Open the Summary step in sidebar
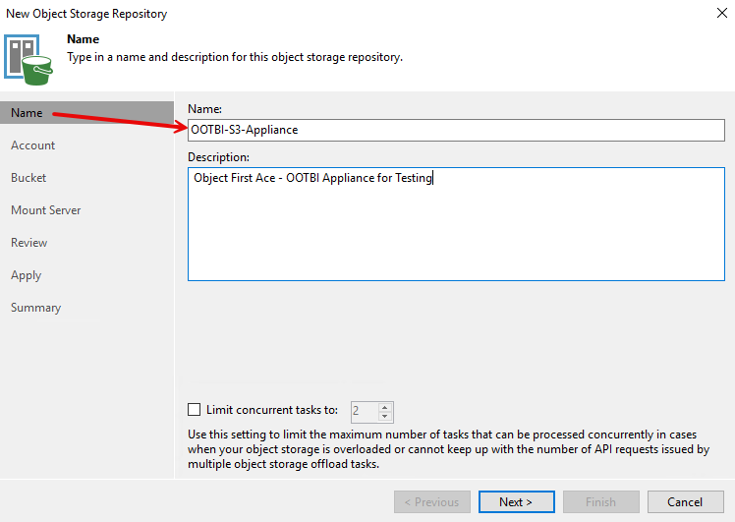The width and height of the screenshot is (735, 522). pyautogui.click(x=35, y=308)
